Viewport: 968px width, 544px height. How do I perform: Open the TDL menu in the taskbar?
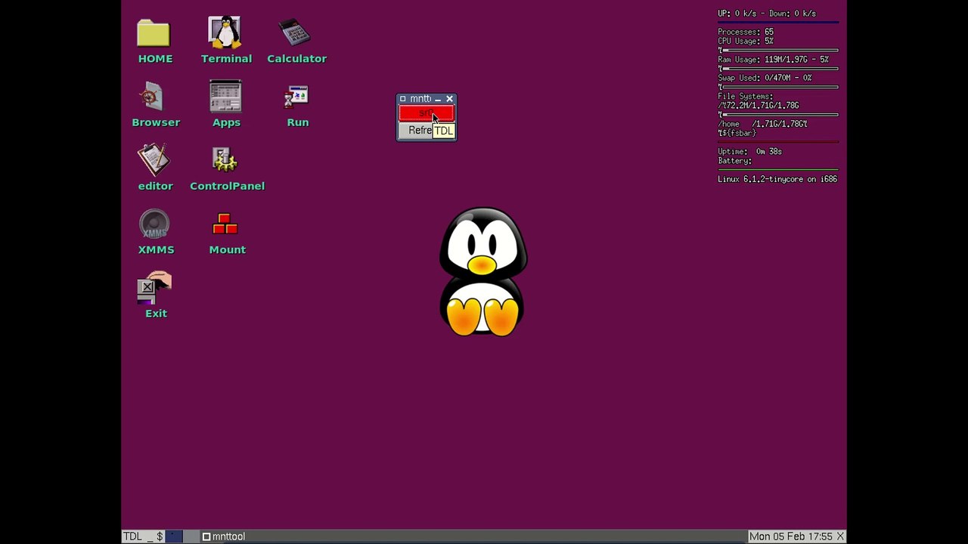click(x=132, y=536)
